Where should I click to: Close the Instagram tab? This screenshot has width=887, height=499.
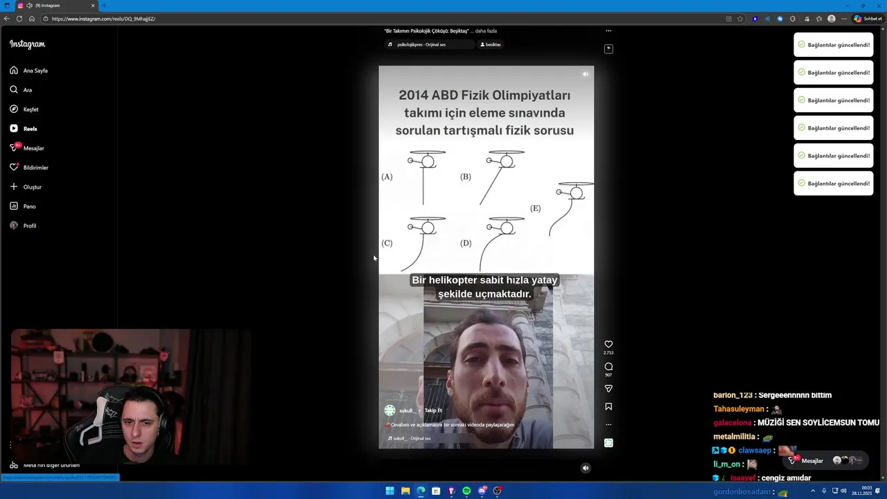coord(93,6)
